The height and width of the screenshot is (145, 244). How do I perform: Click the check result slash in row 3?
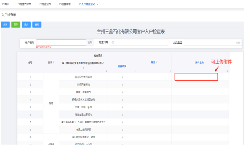[x=123, y=92]
